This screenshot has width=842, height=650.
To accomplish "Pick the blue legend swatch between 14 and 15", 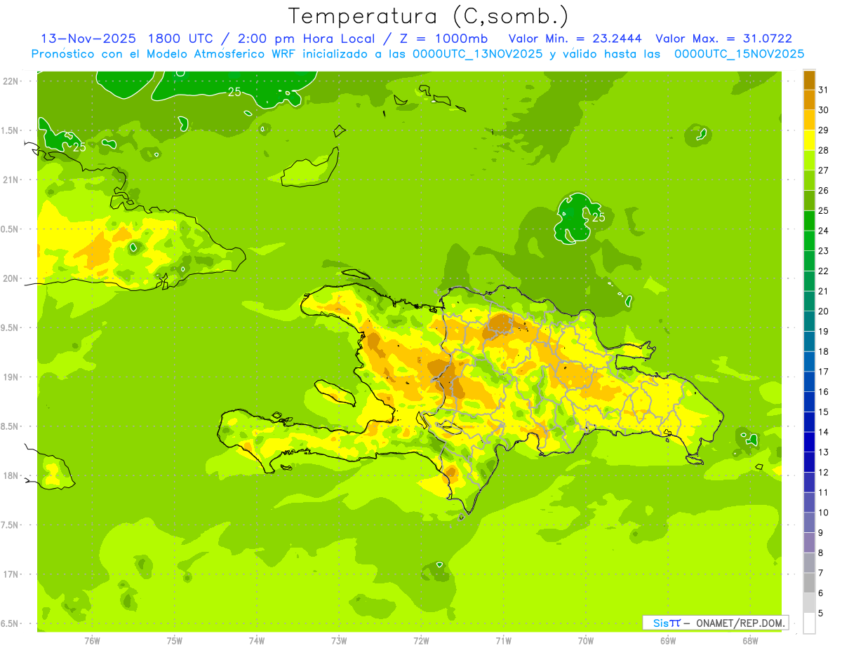I will coord(809,421).
